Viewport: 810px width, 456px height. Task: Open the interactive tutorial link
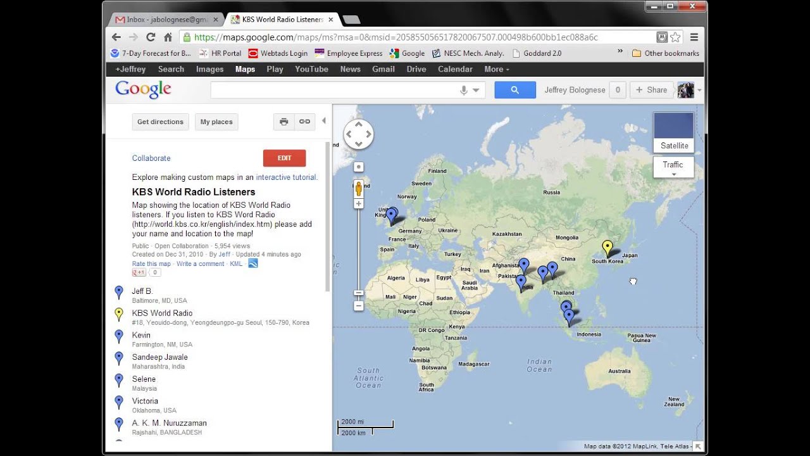coord(287,177)
